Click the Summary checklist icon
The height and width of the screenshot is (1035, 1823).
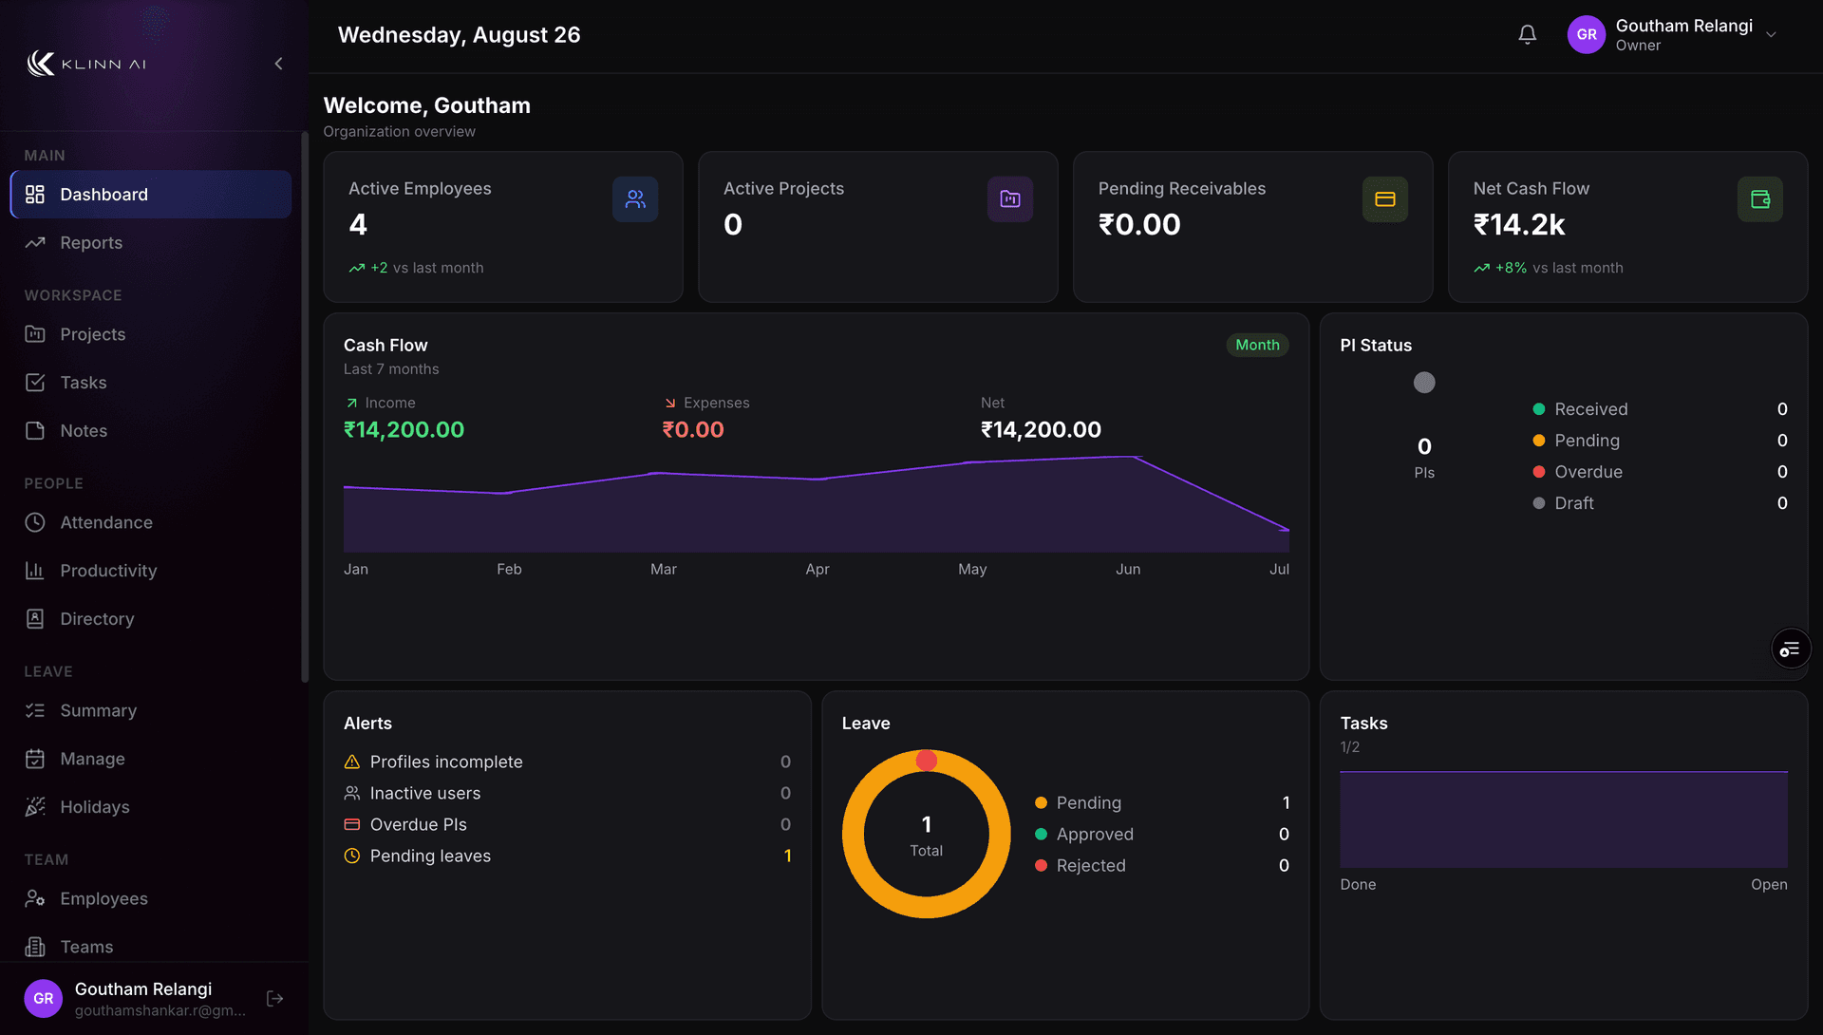tap(35, 710)
